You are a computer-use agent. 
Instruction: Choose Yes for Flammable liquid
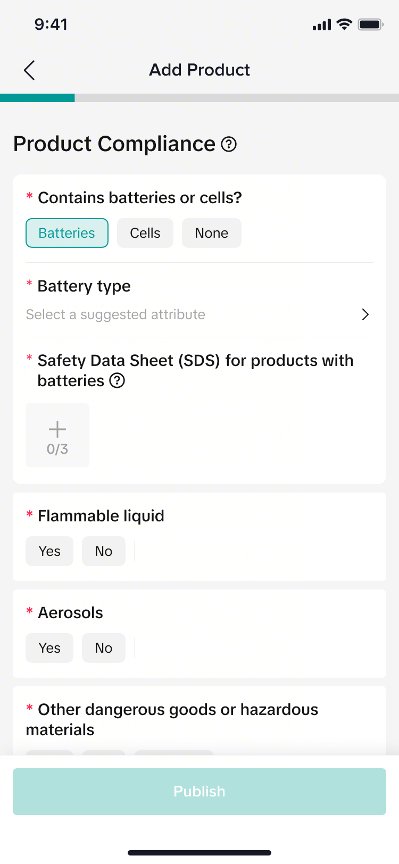point(49,551)
